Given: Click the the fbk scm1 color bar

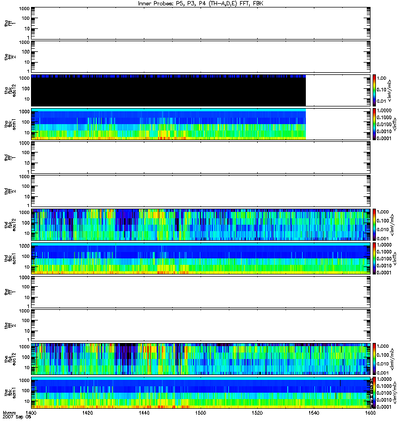Looking at the screenshot, I should click(x=375, y=393).
